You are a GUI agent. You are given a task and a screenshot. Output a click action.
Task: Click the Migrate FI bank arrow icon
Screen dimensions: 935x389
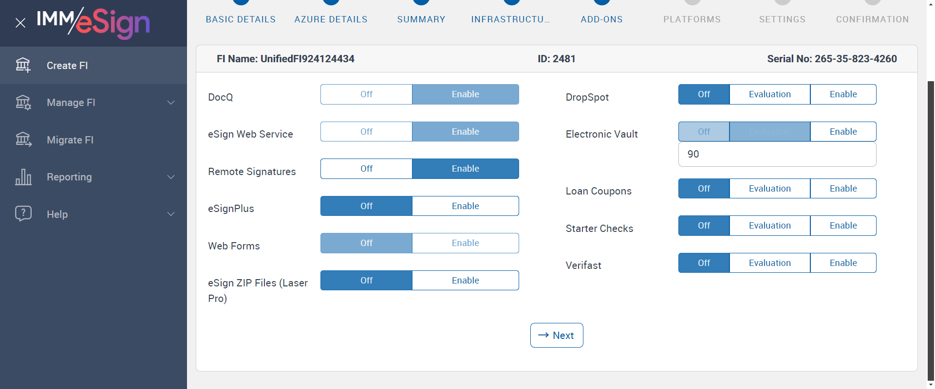point(23,140)
